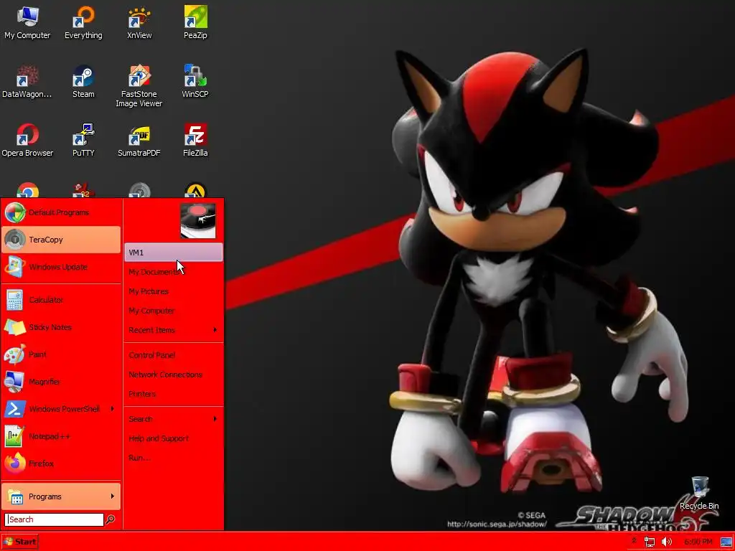Open My Computer desktop icon

click(x=27, y=22)
